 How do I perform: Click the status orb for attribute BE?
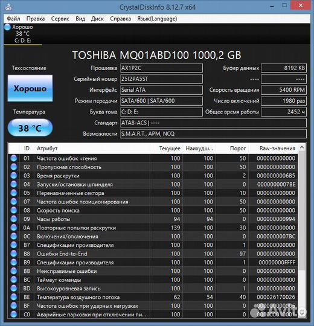pos(14,297)
